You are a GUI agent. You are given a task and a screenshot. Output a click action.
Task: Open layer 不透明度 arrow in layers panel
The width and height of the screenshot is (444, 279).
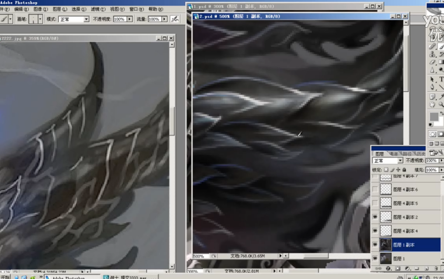click(x=441, y=161)
